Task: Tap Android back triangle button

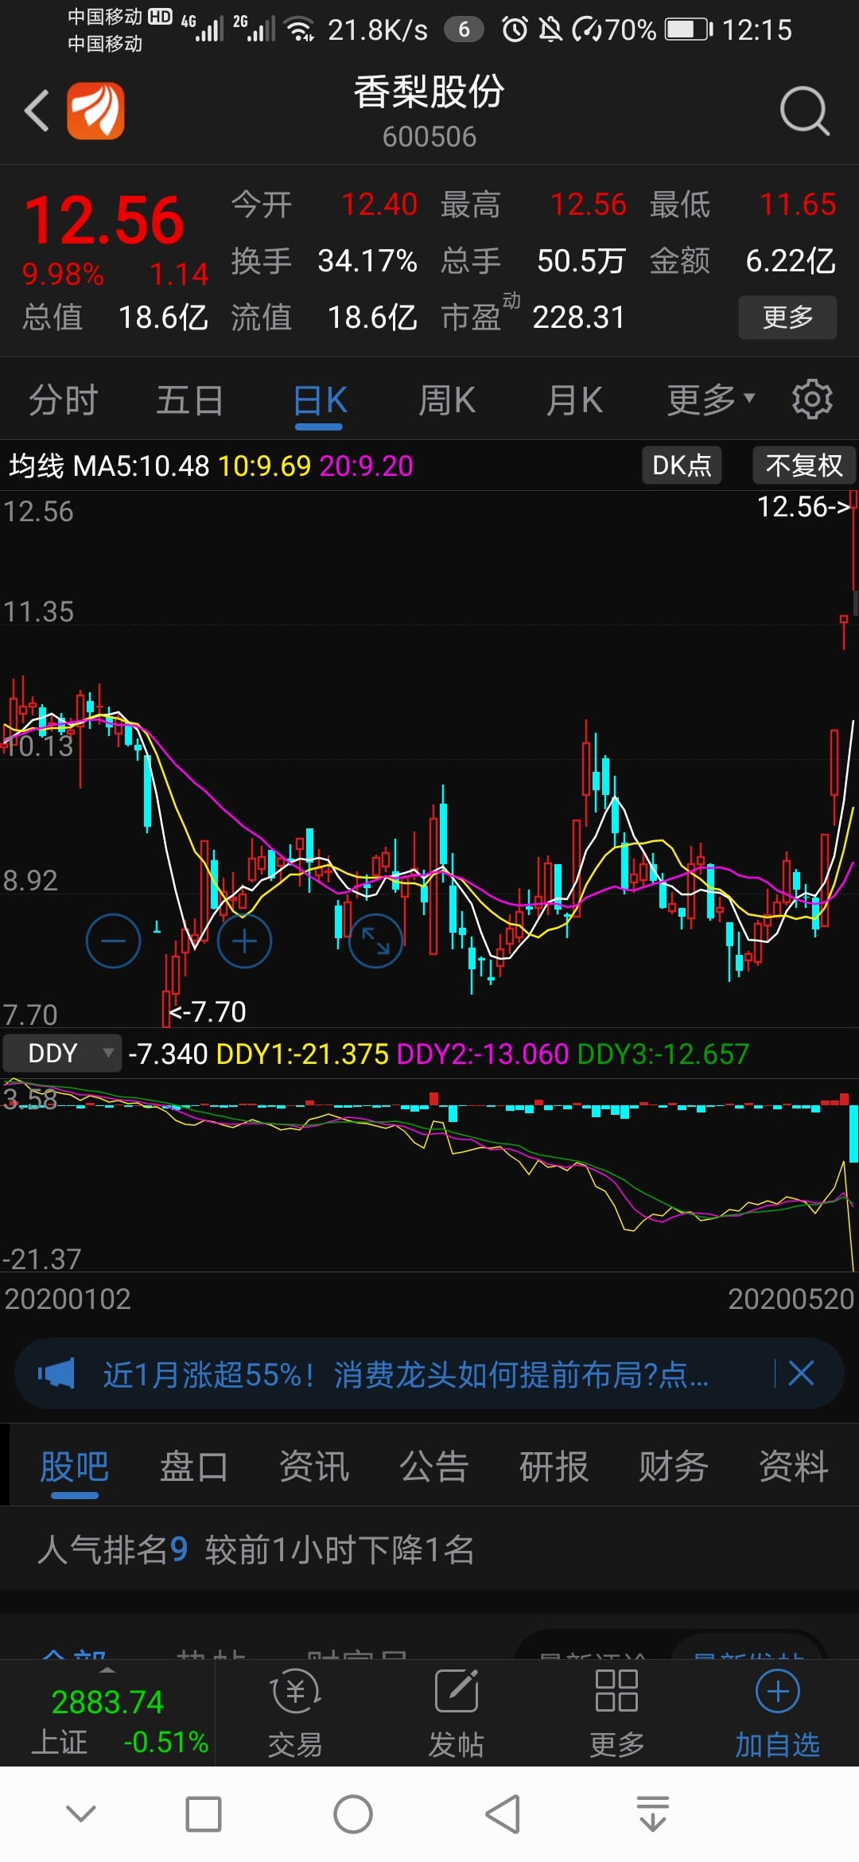Action: [x=503, y=1814]
